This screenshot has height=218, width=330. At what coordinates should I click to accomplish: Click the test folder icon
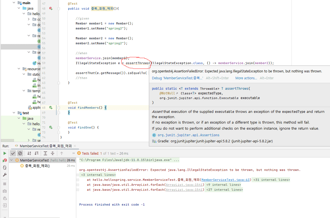coord(20,113)
